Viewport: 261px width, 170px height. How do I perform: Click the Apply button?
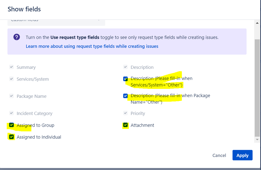(242, 155)
